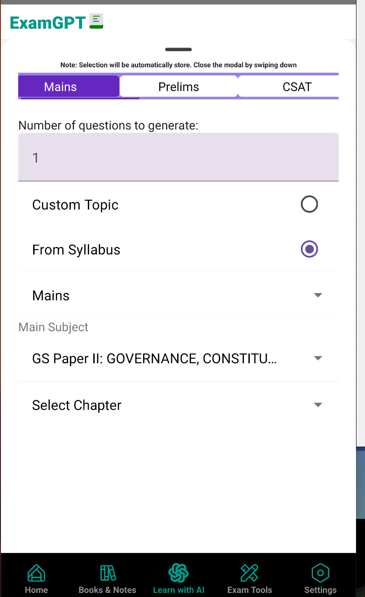
Task: Click the Learn with AI label text
Action: pyautogui.click(x=178, y=589)
